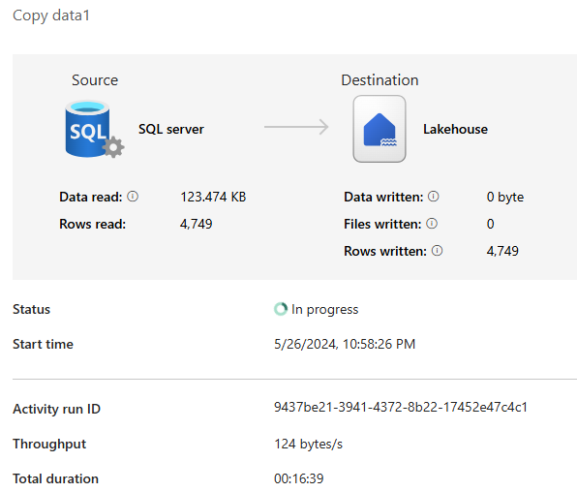Click info icon next to Files written
Screen dimensions: 577x492
coord(432,224)
